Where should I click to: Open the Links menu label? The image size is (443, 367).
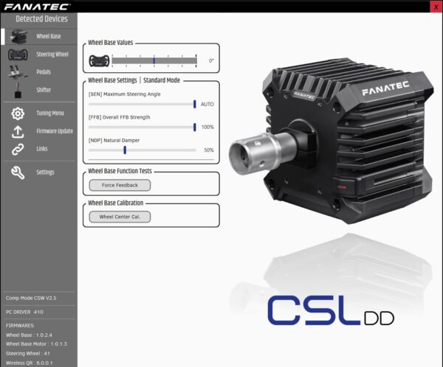42,149
